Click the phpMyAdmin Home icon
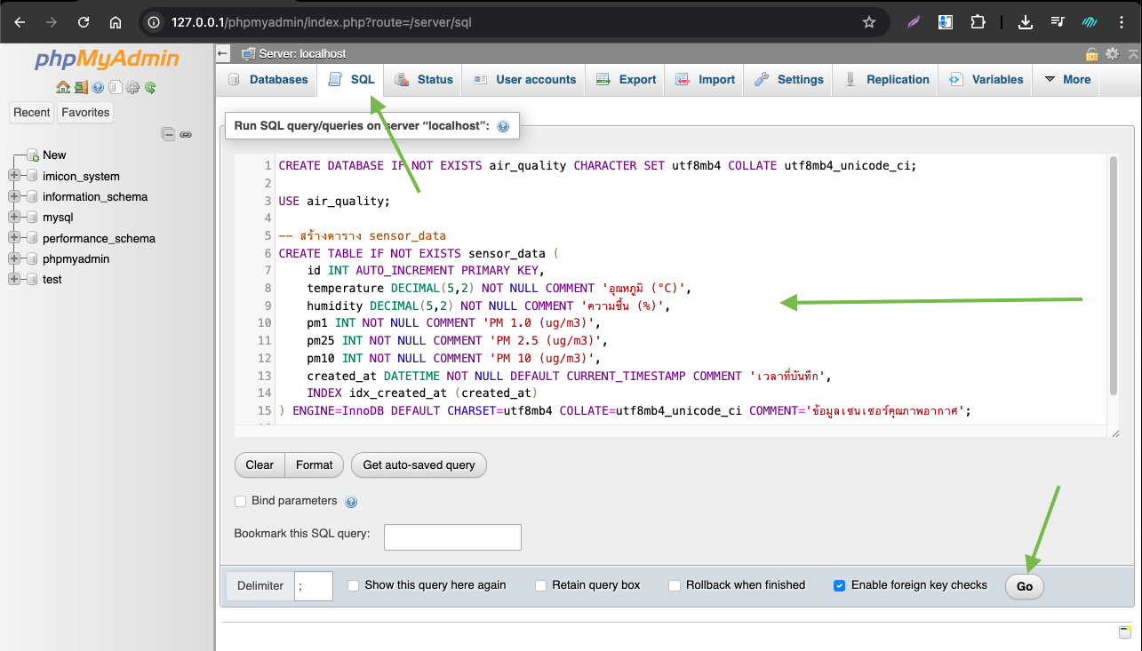This screenshot has width=1142, height=651. (x=62, y=87)
